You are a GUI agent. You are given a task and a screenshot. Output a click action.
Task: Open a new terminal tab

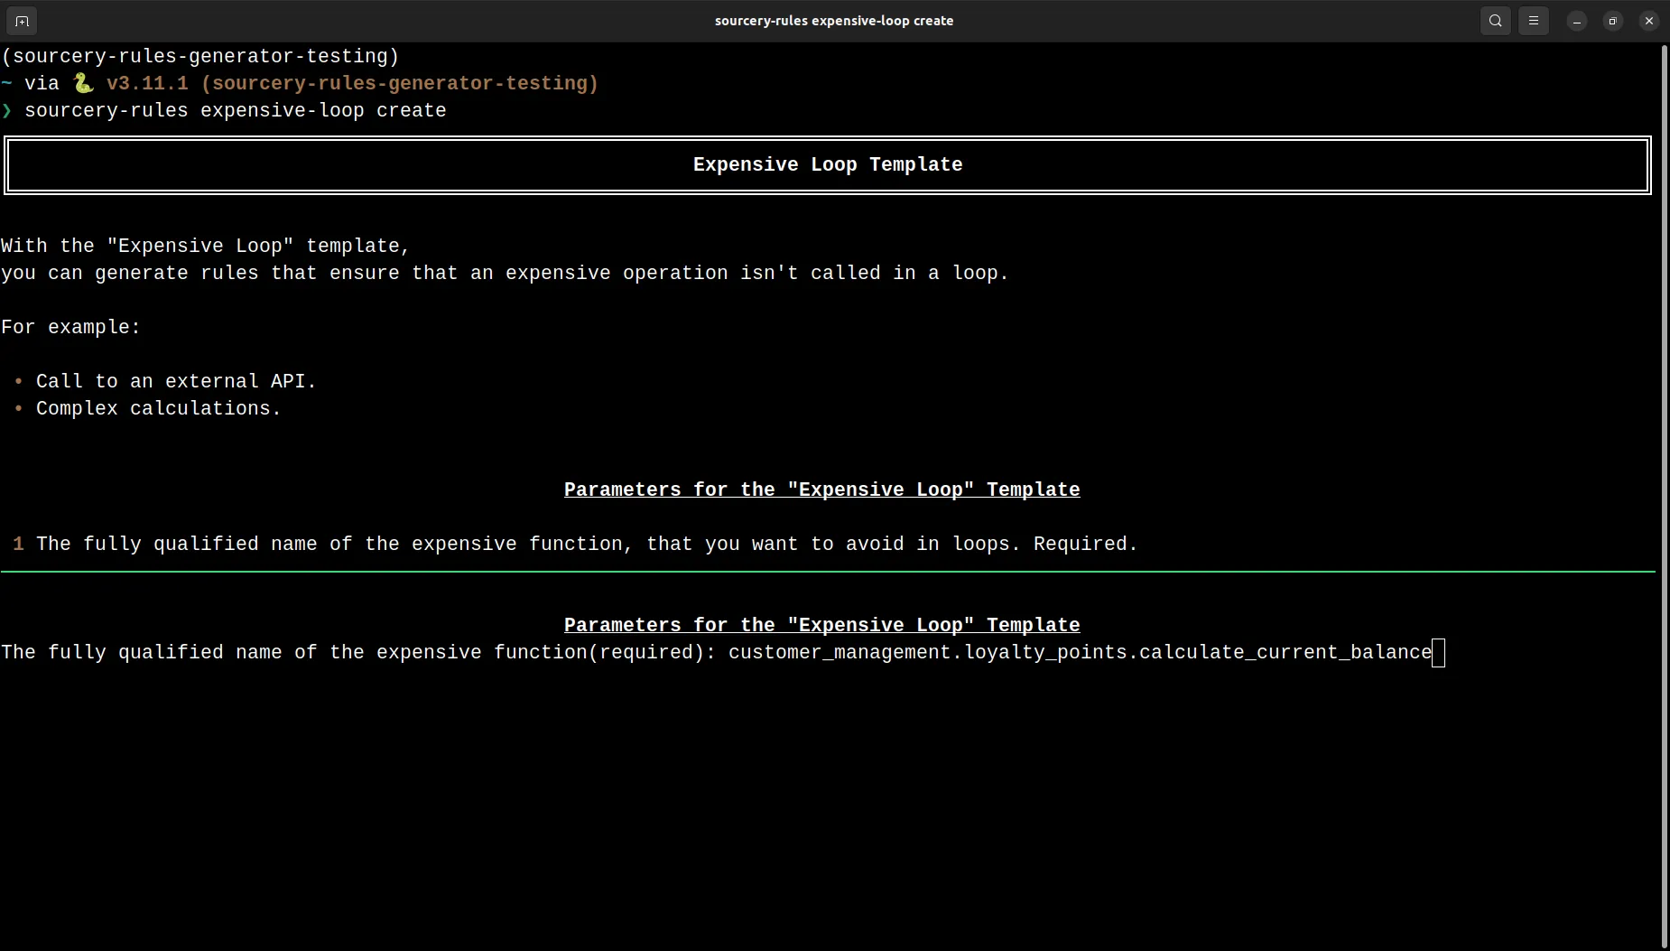click(22, 20)
